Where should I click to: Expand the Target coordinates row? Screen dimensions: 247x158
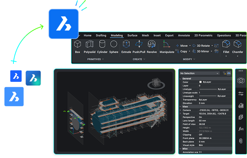click(x=180, y=114)
